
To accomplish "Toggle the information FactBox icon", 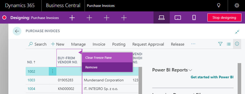I will tap(237, 44).
